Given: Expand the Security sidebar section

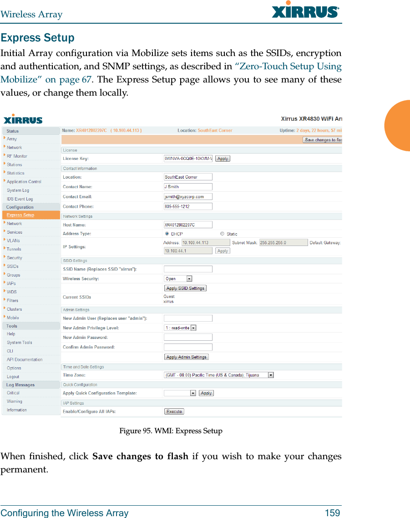Looking at the screenshot, I should (15, 257).
